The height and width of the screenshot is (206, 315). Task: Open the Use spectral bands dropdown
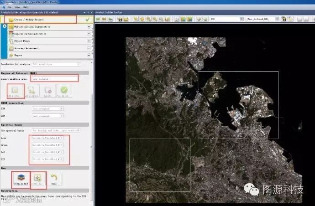pos(56,131)
